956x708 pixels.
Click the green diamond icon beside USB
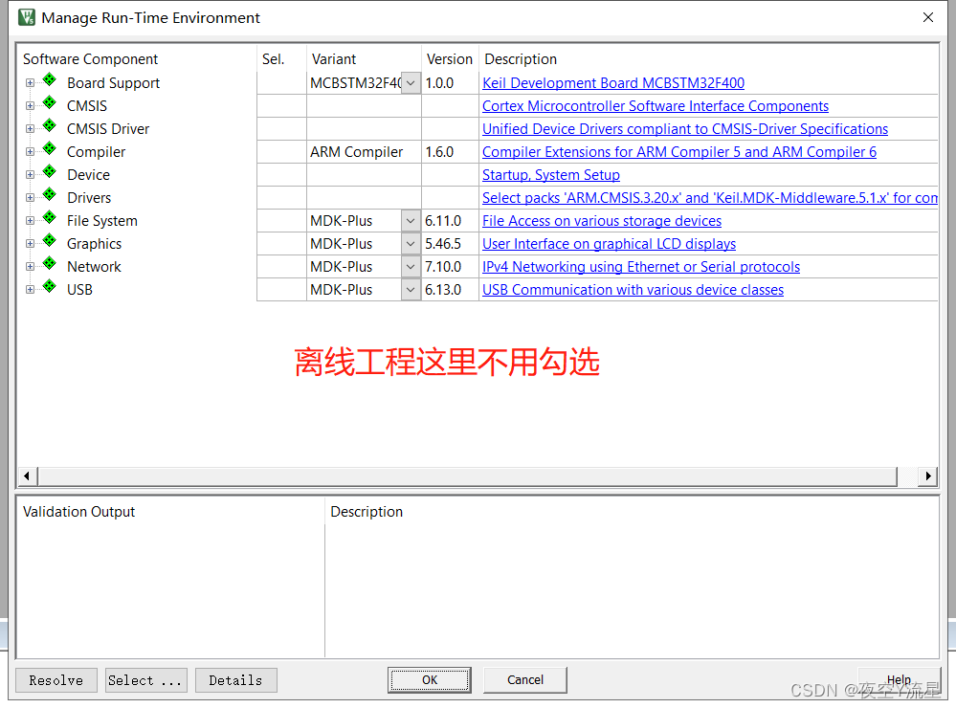pos(50,287)
